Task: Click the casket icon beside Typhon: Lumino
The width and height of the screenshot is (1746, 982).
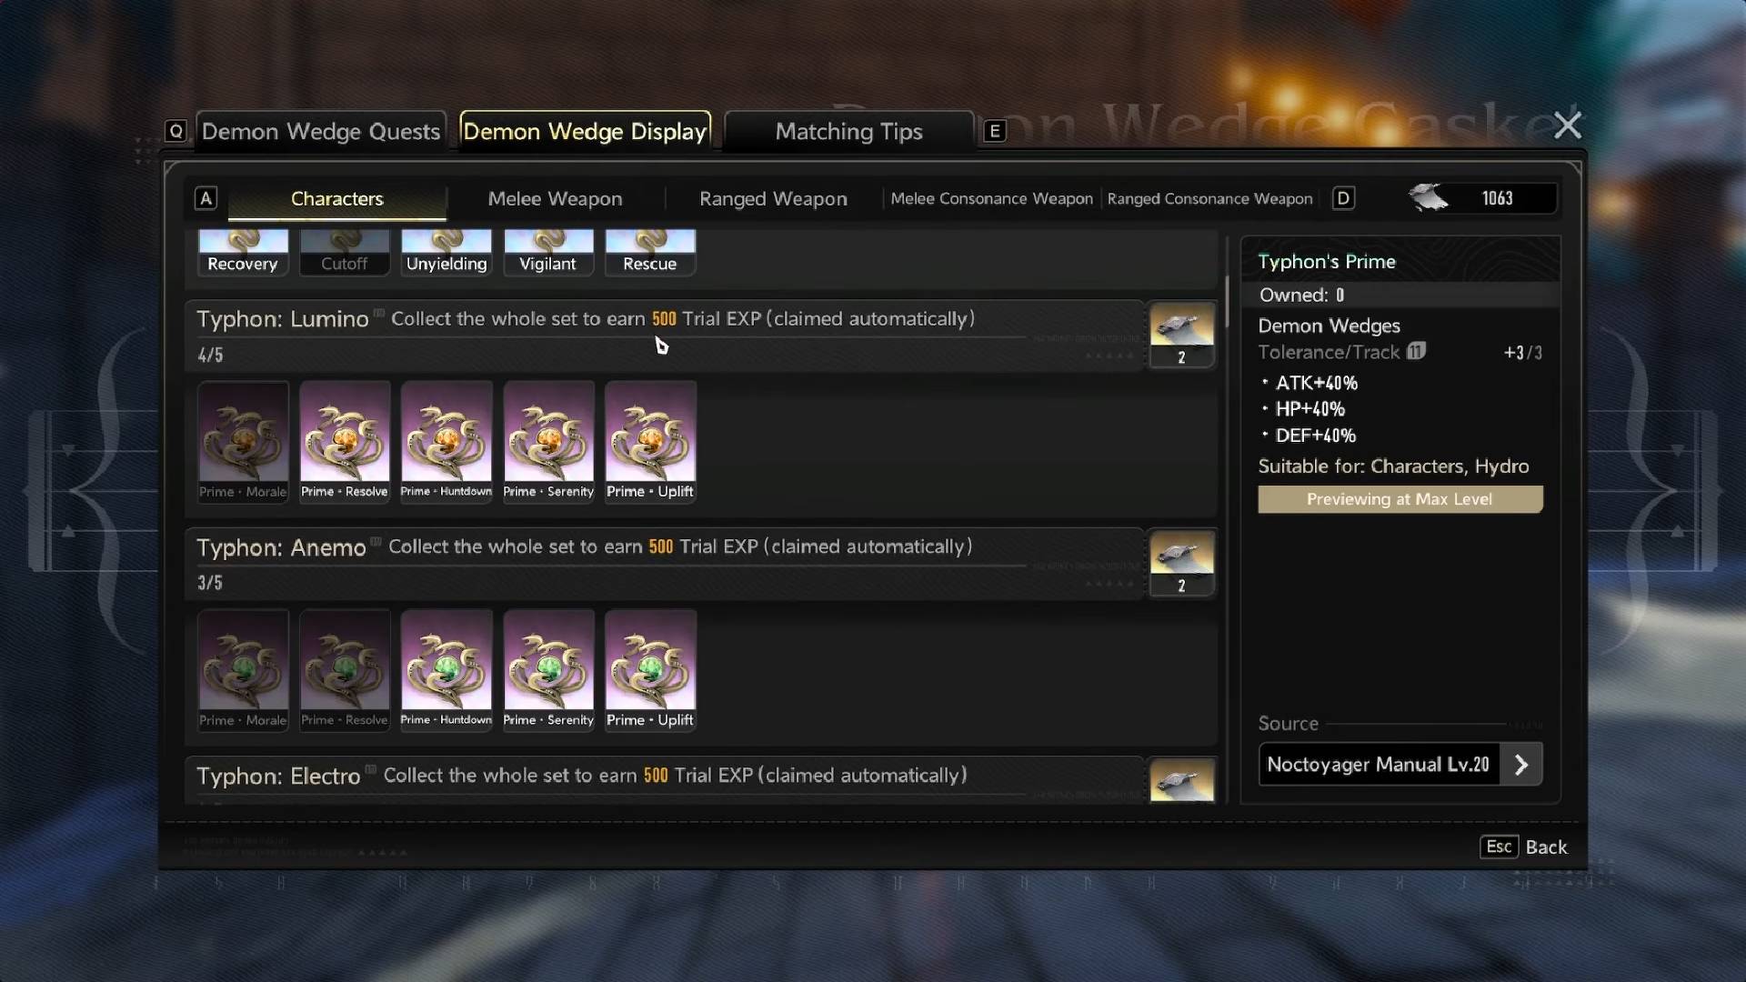Action: pyautogui.click(x=1181, y=335)
